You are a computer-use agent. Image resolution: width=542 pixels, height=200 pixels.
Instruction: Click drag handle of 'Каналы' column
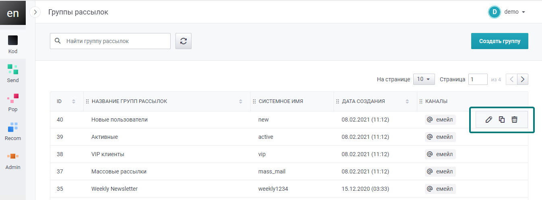(421, 101)
